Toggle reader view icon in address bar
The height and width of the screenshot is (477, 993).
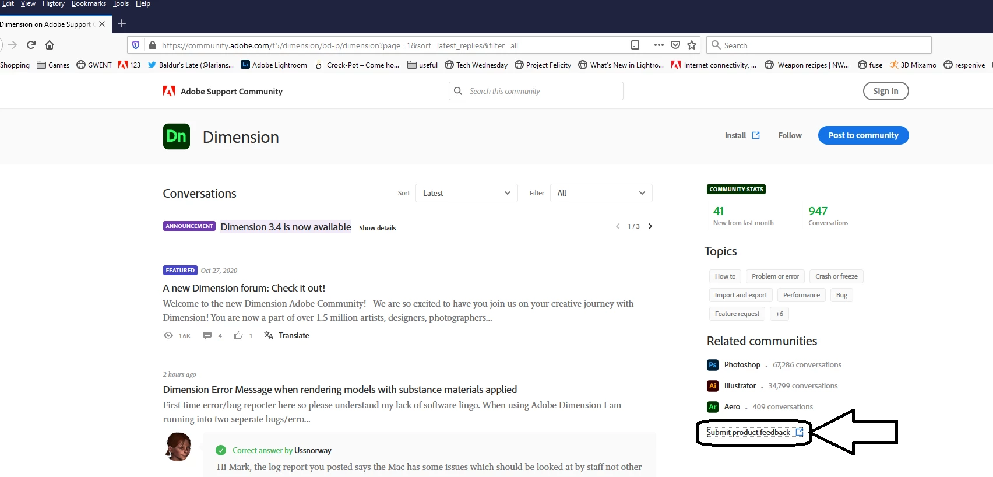click(635, 45)
